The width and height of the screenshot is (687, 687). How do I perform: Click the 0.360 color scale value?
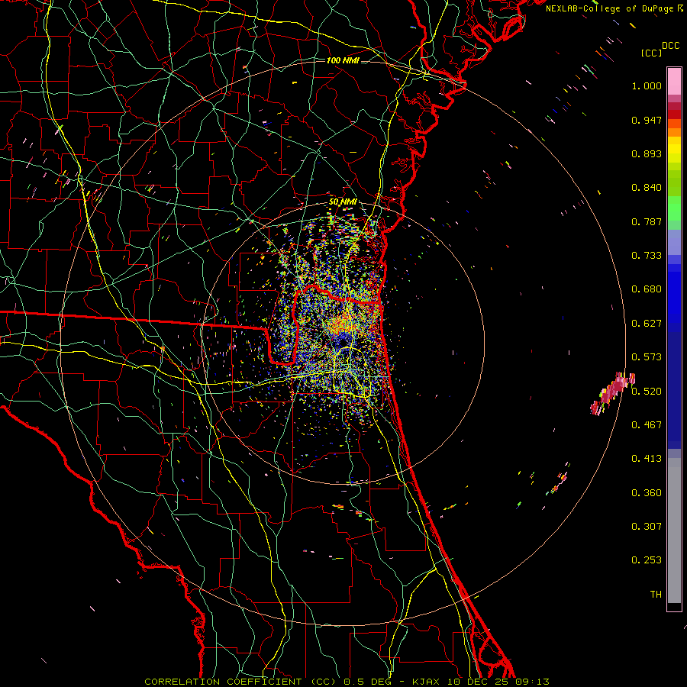[x=647, y=493]
